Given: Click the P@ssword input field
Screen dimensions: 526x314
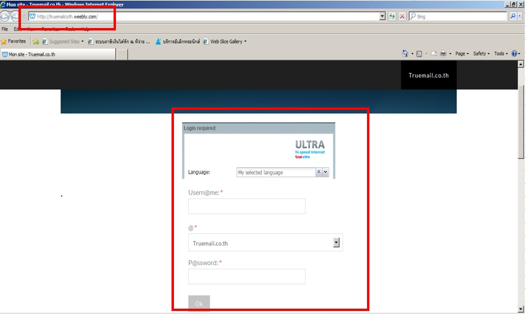Looking at the screenshot, I should click(x=246, y=276).
